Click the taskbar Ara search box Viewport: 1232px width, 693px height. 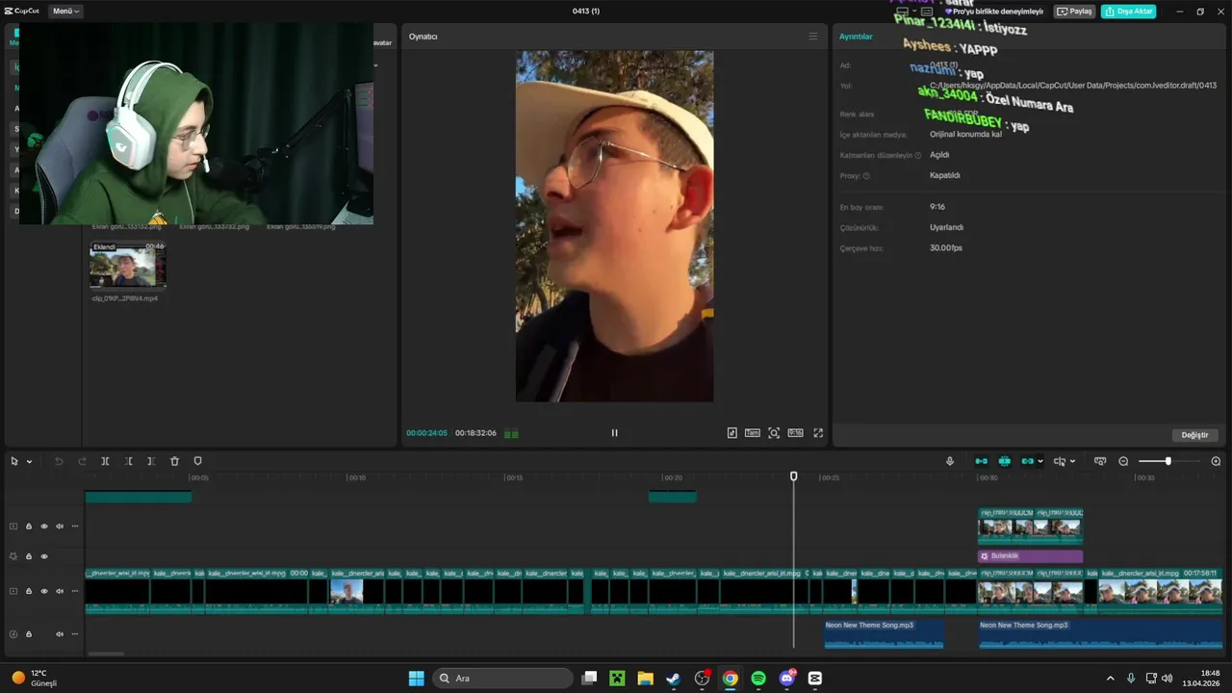click(x=502, y=679)
